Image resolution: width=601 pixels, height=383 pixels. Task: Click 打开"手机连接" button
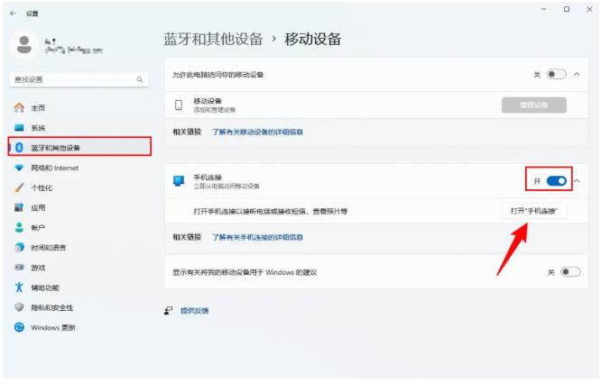point(533,211)
